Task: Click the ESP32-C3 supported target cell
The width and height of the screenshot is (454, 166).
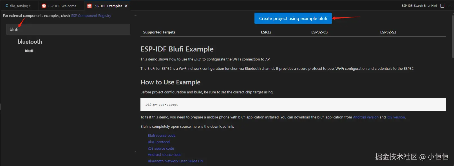Action: click(319, 32)
